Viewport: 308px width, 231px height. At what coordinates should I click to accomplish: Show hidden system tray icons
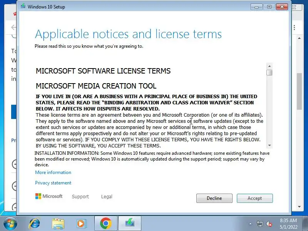pyautogui.click(x=251, y=224)
